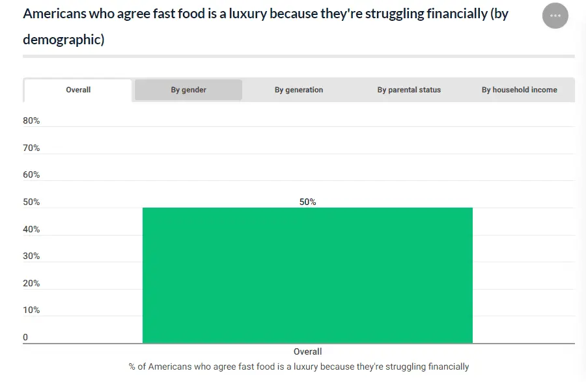View the By household income tab
The width and height of the screenshot is (586, 382).
pyautogui.click(x=519, y=90)
